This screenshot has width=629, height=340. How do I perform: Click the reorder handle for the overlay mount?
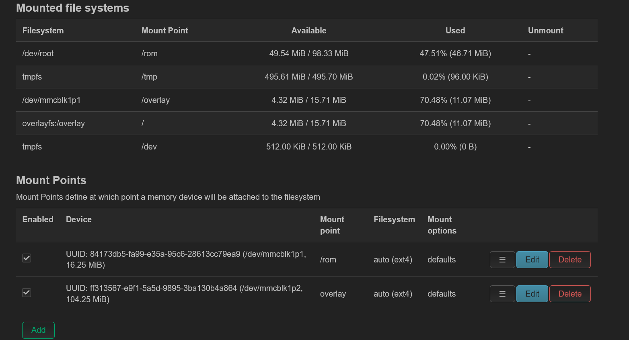[x=502, y=294]
